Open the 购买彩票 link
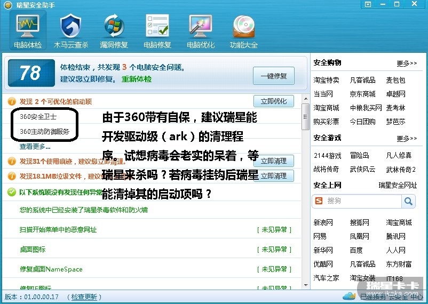This screenshot has height=304, width=428. pyautogui.click(x=326, y=122)
